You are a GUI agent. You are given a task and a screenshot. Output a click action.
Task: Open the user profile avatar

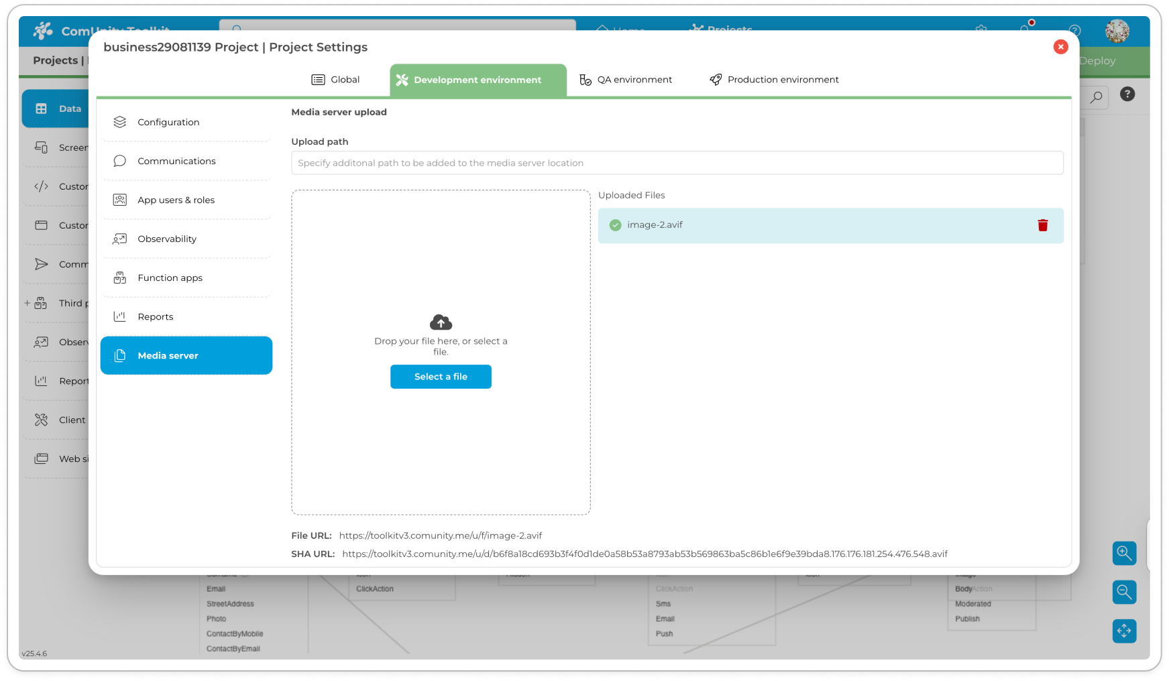click(x=1117, y=31)
